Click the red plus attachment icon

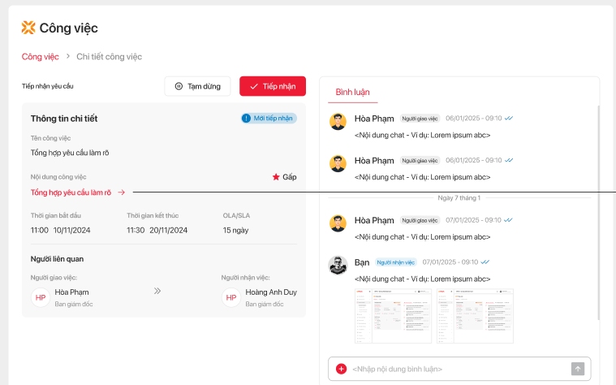tap(341, 369)
